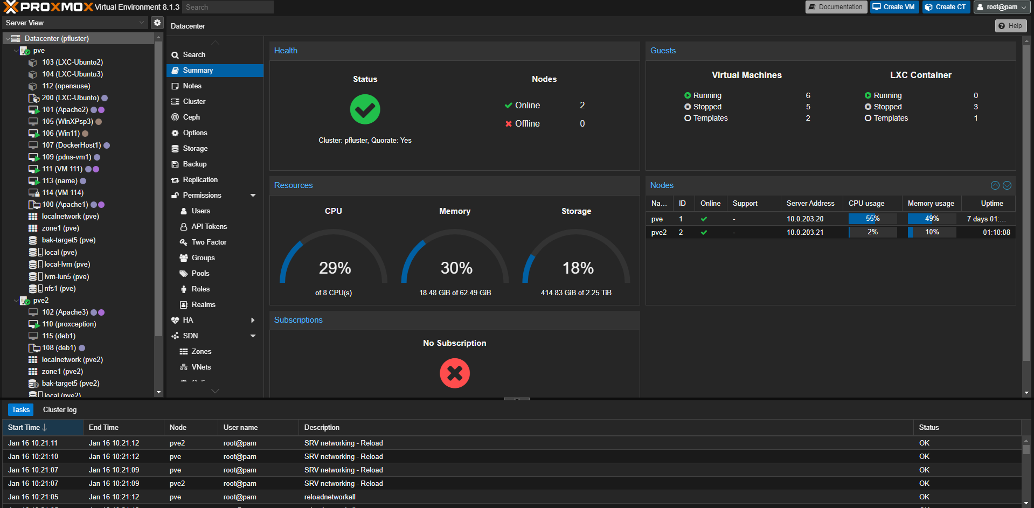
Task: Open the root@pam user dropdown
Action: pos(1002,7)
